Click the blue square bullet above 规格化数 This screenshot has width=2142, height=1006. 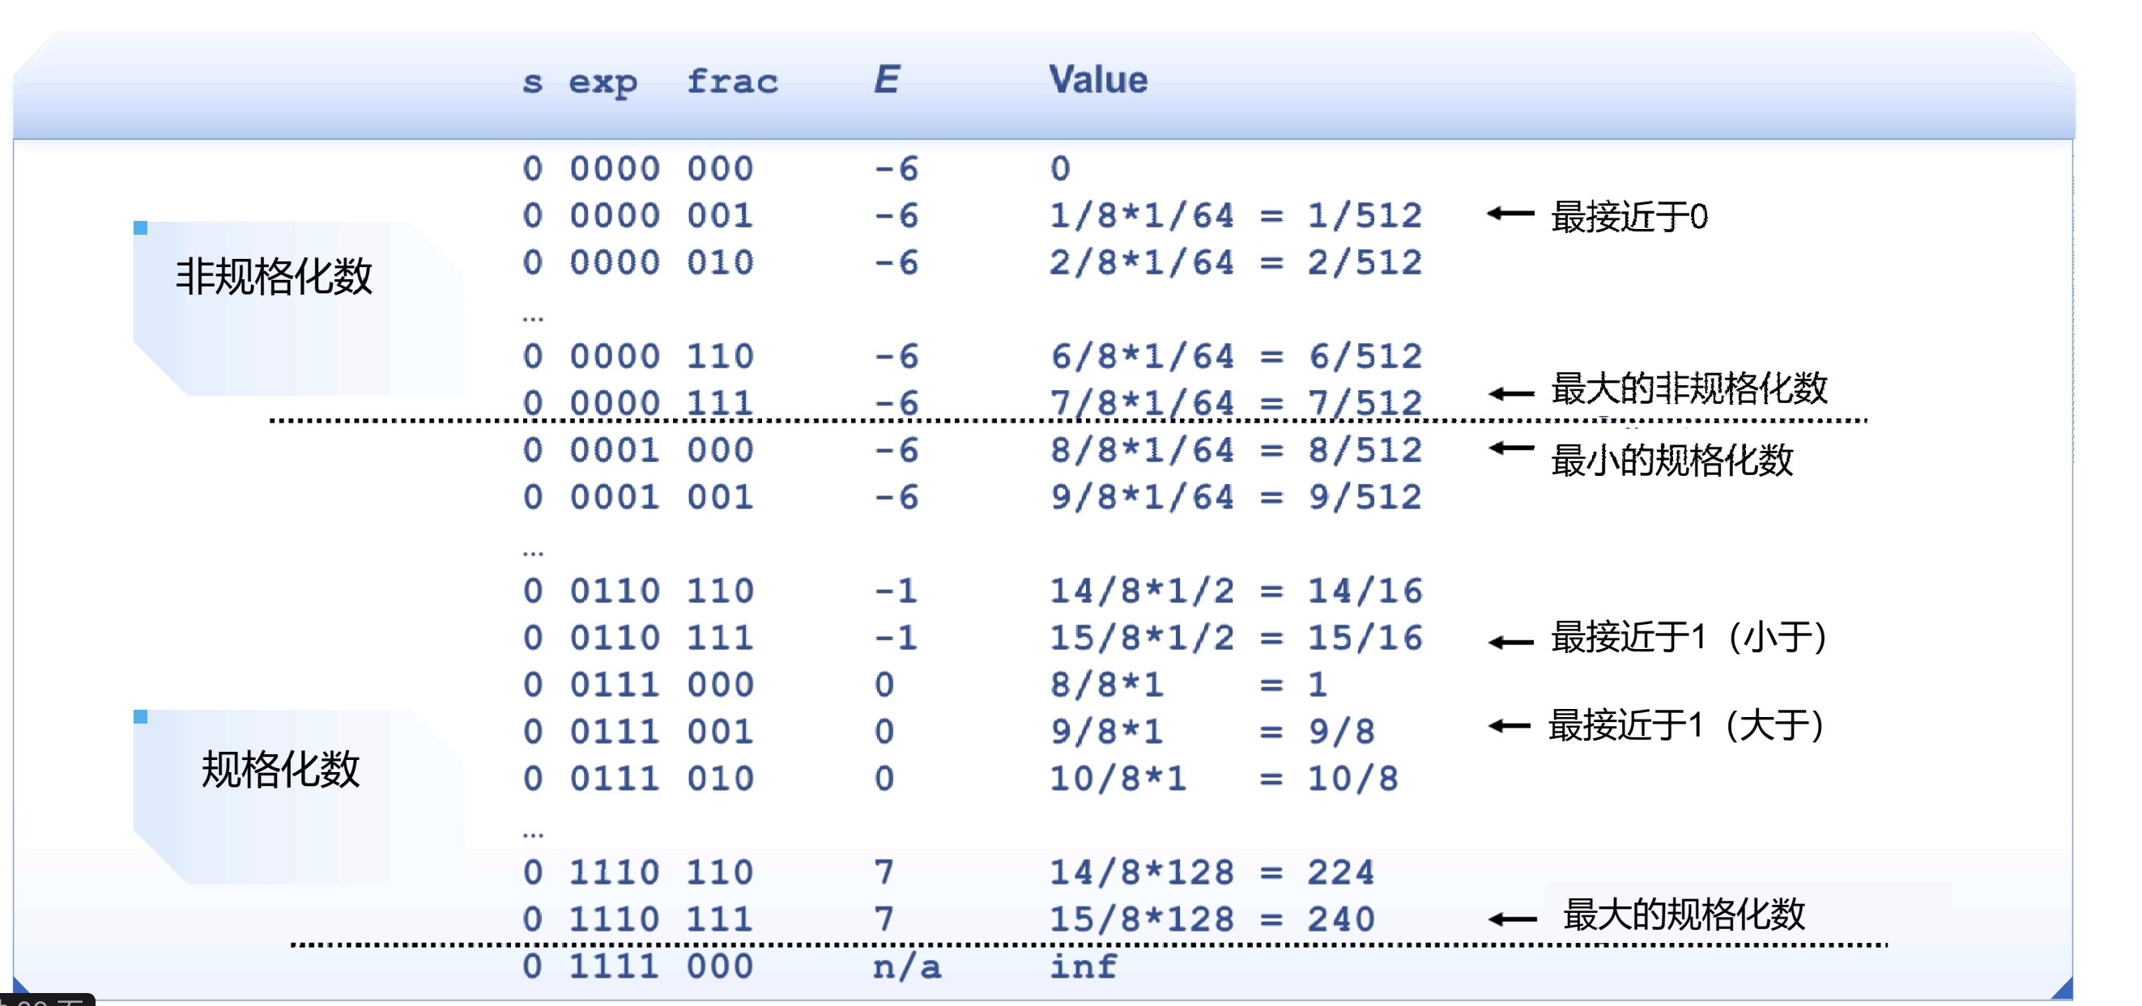pyautogui.click(x=141, y=716)
